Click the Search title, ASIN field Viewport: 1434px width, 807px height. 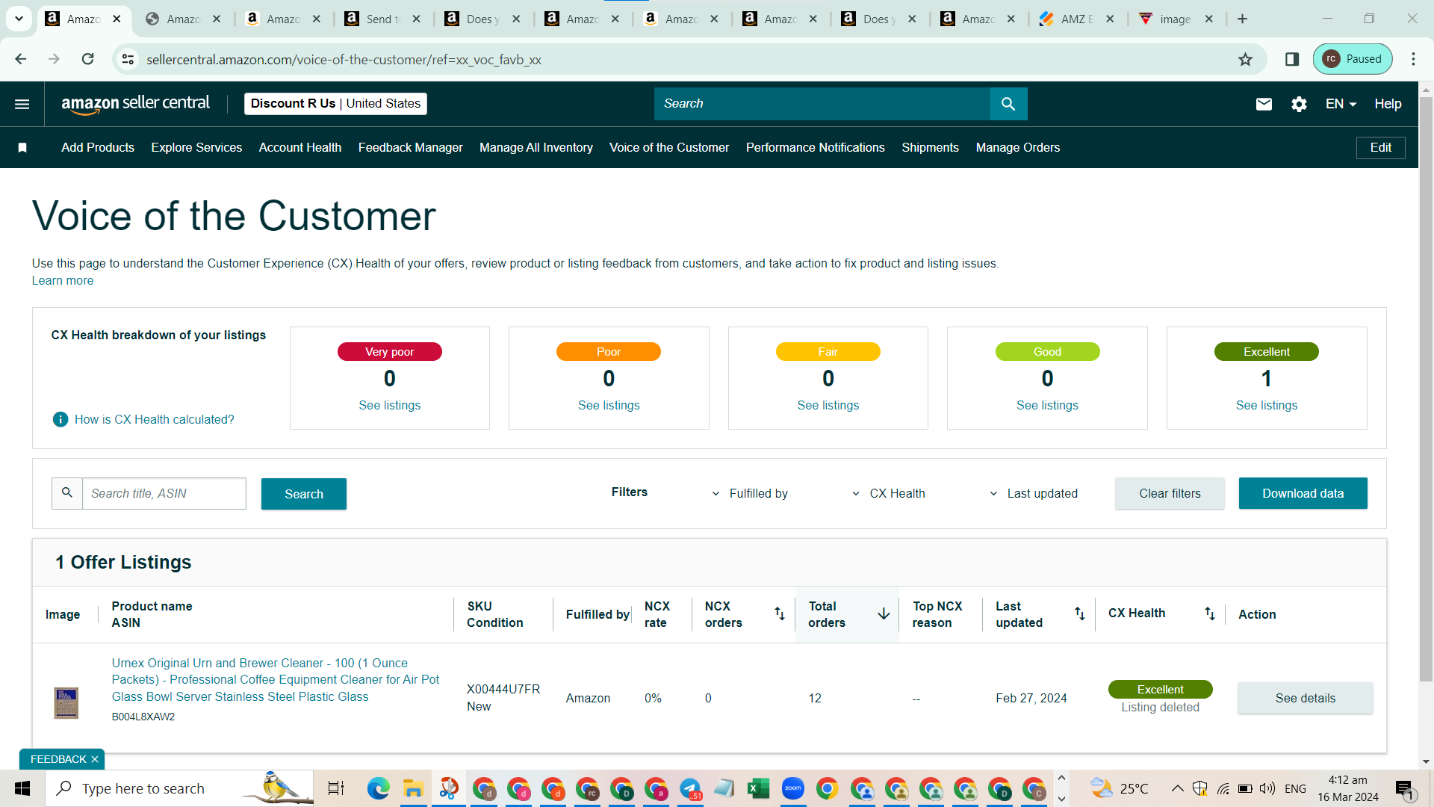pos(164,494)
